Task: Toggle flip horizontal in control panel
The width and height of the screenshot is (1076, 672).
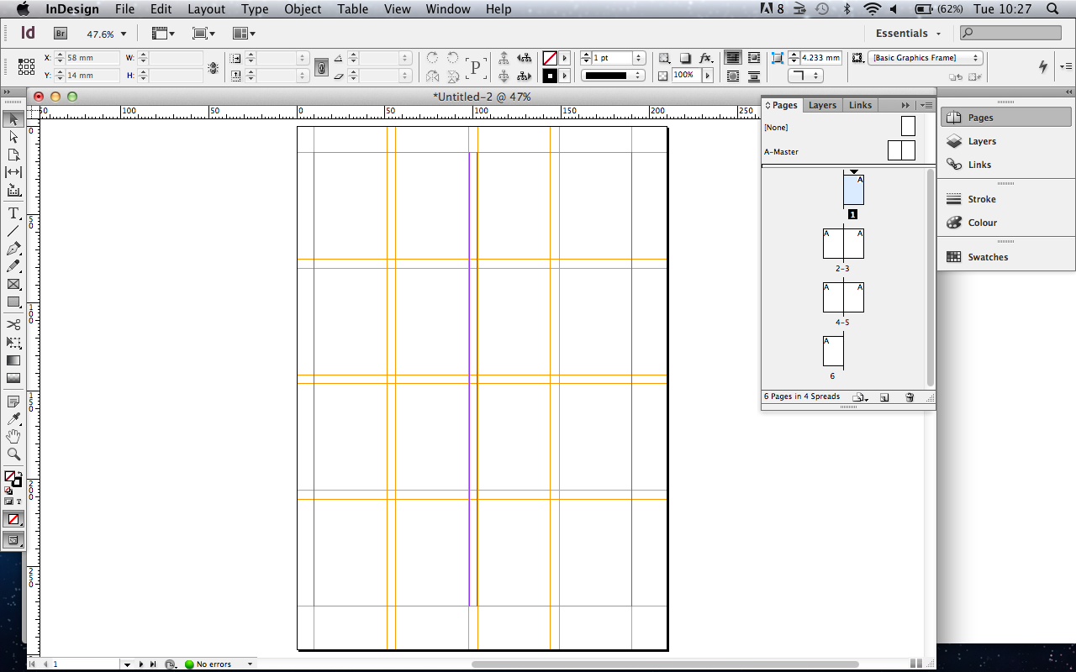Action: point(432,76)
